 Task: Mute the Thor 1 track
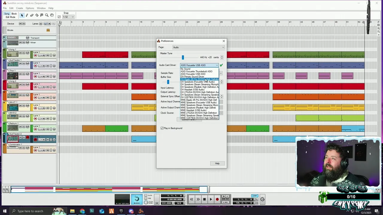(x=20, y=74)
